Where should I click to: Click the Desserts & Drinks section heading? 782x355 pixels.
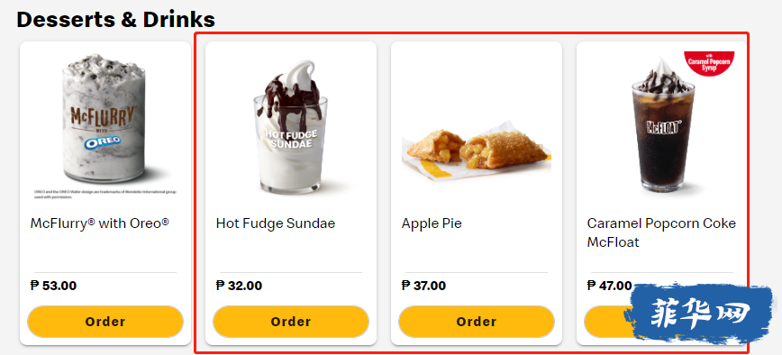(115, 20)
